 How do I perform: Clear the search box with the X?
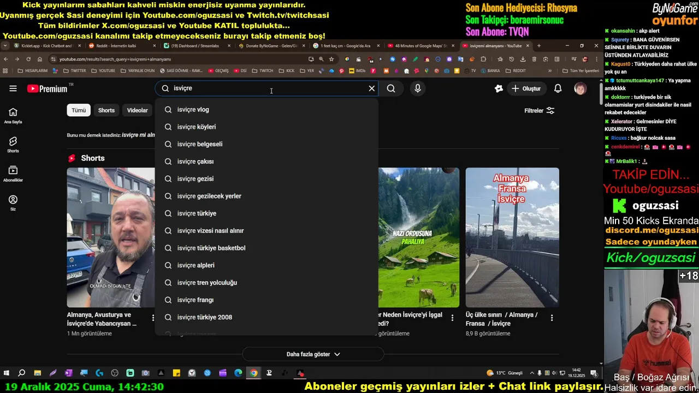372,88
